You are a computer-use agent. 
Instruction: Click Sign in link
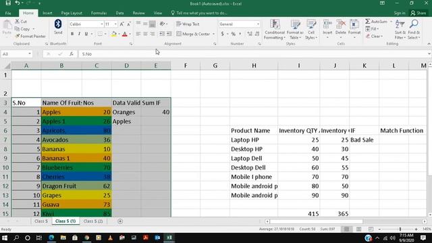tap(399, 13)
